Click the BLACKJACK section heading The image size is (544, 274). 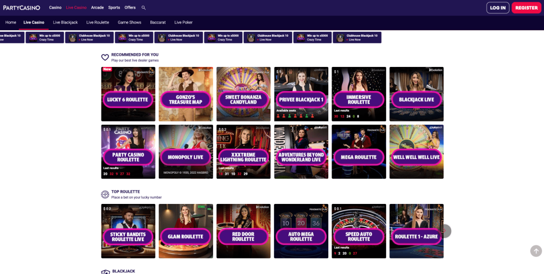pos(123,271)
